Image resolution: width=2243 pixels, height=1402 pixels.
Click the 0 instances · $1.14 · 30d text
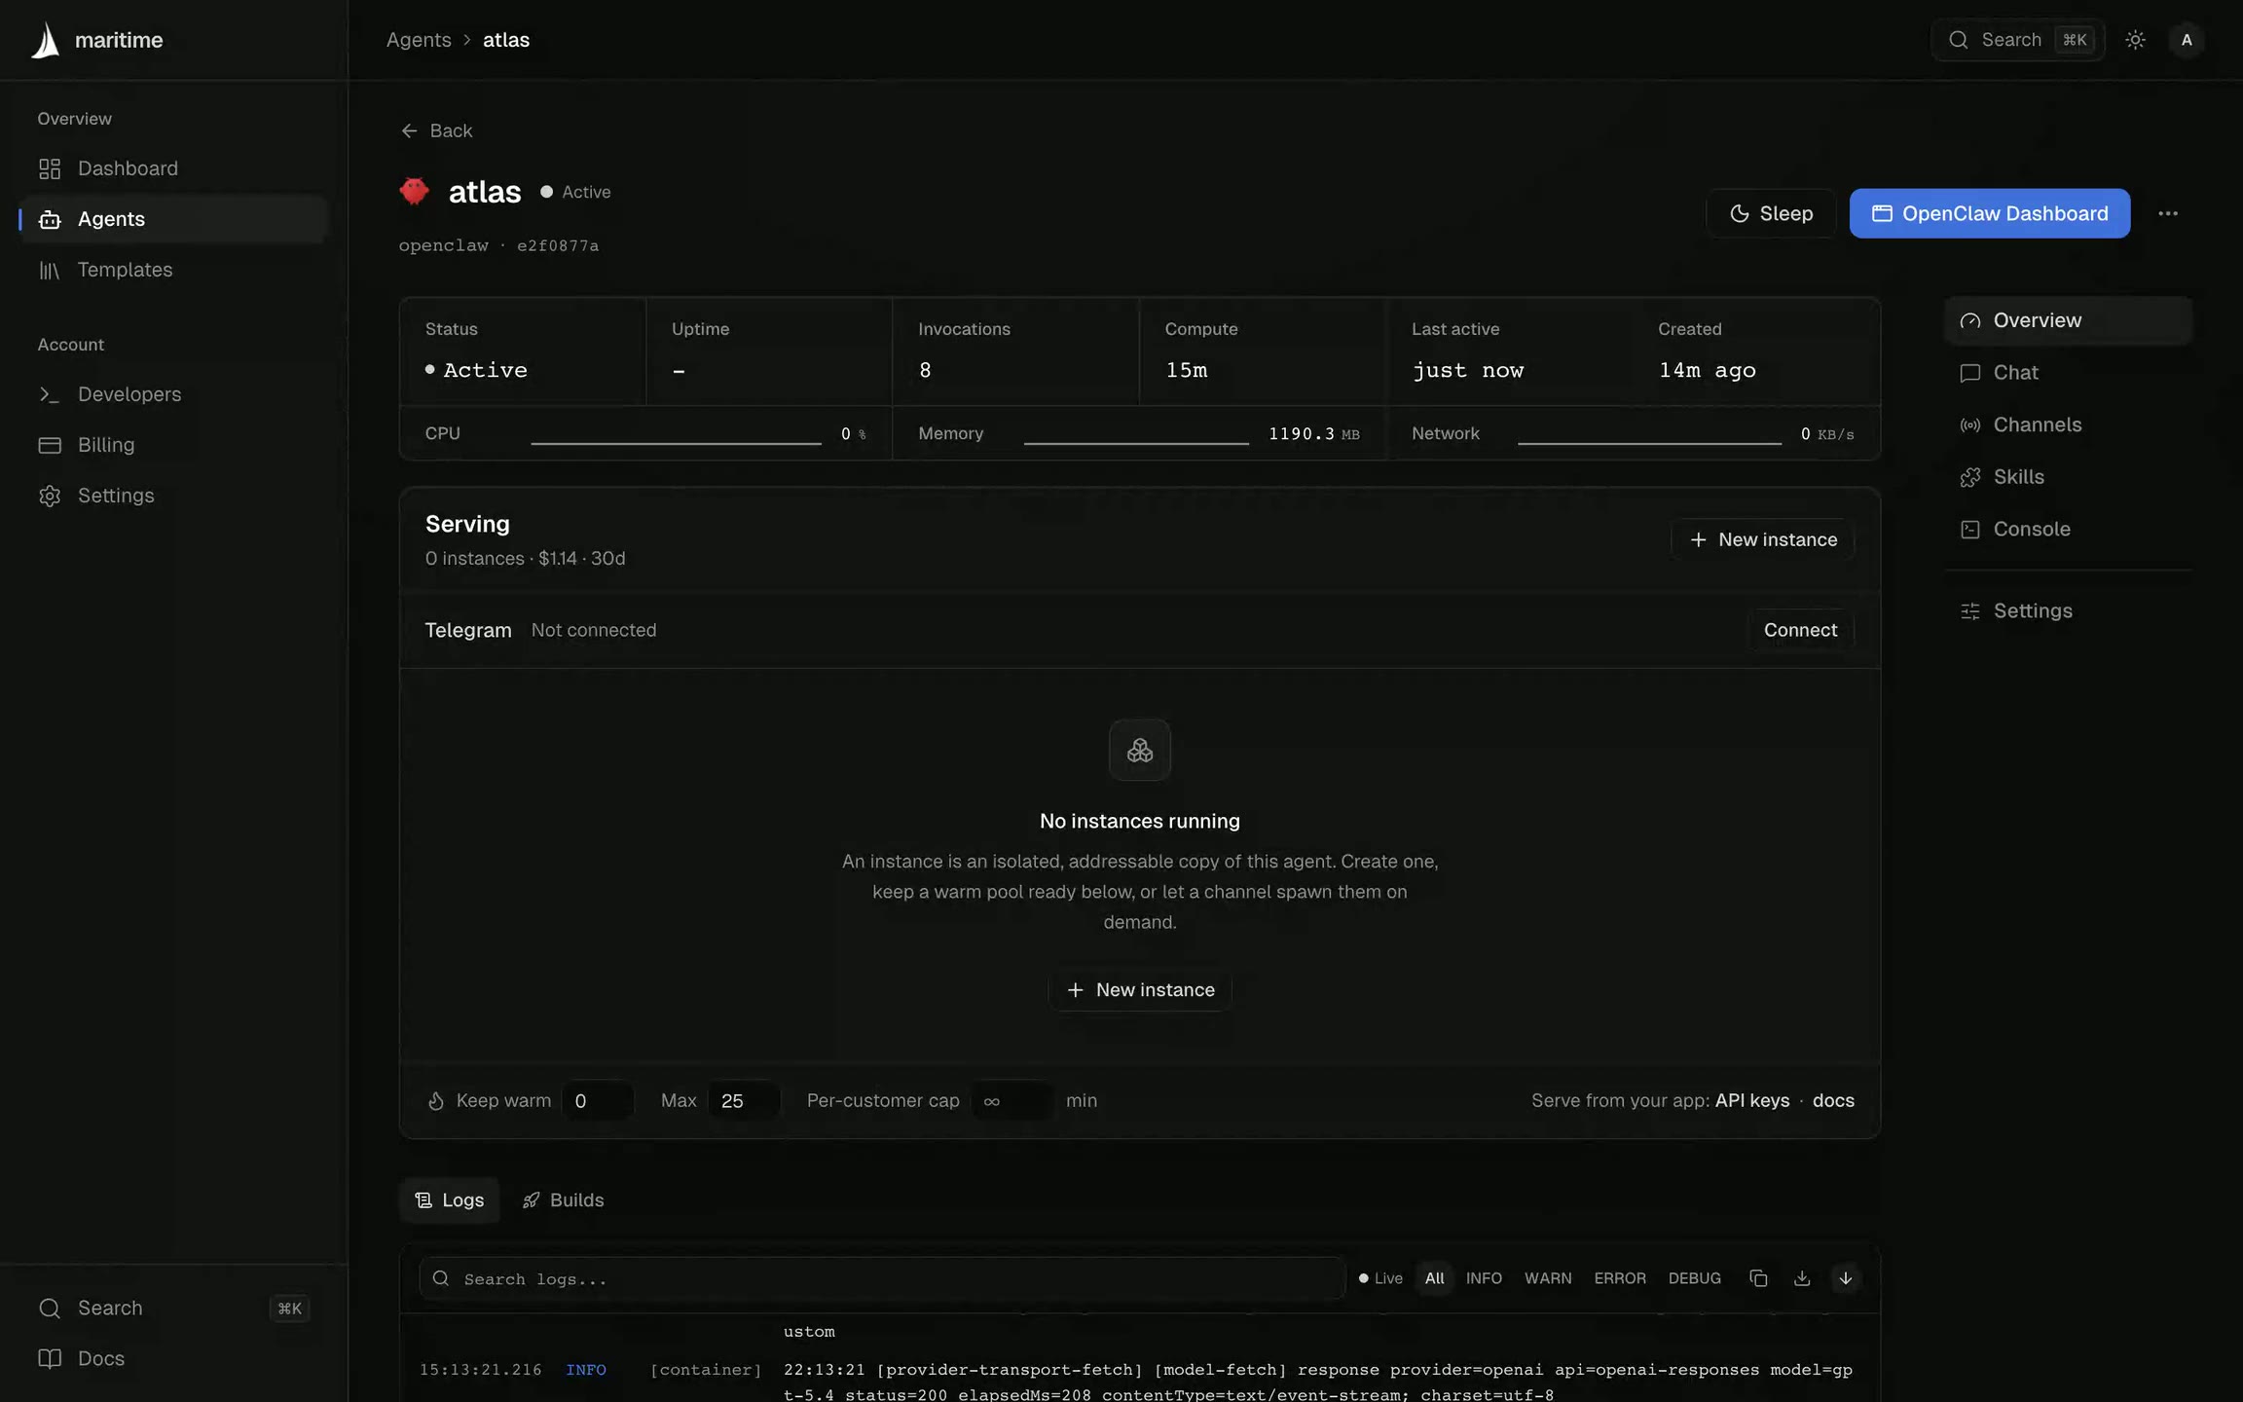526,558
